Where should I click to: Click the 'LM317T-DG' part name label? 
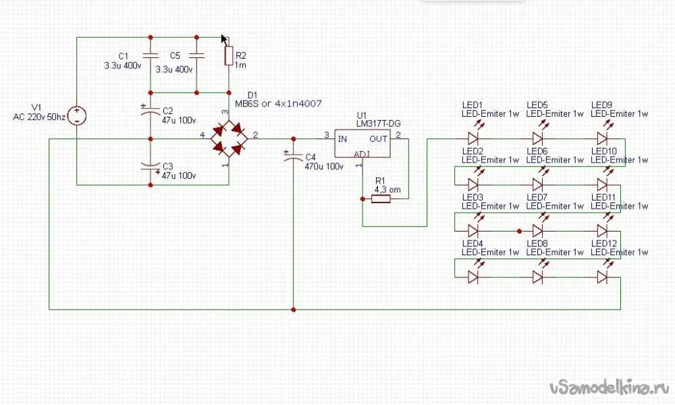click(x=379, y=124)
